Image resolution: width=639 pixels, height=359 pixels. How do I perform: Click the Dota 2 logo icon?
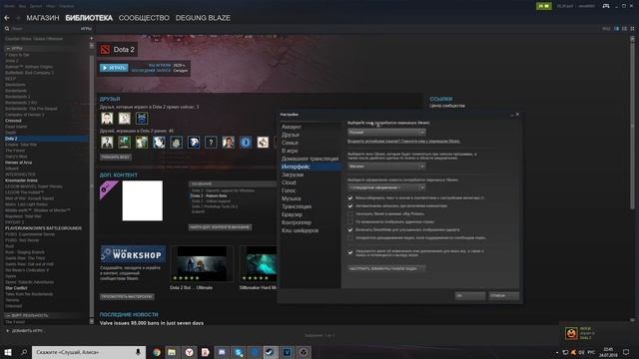click(x=105, y=50)
